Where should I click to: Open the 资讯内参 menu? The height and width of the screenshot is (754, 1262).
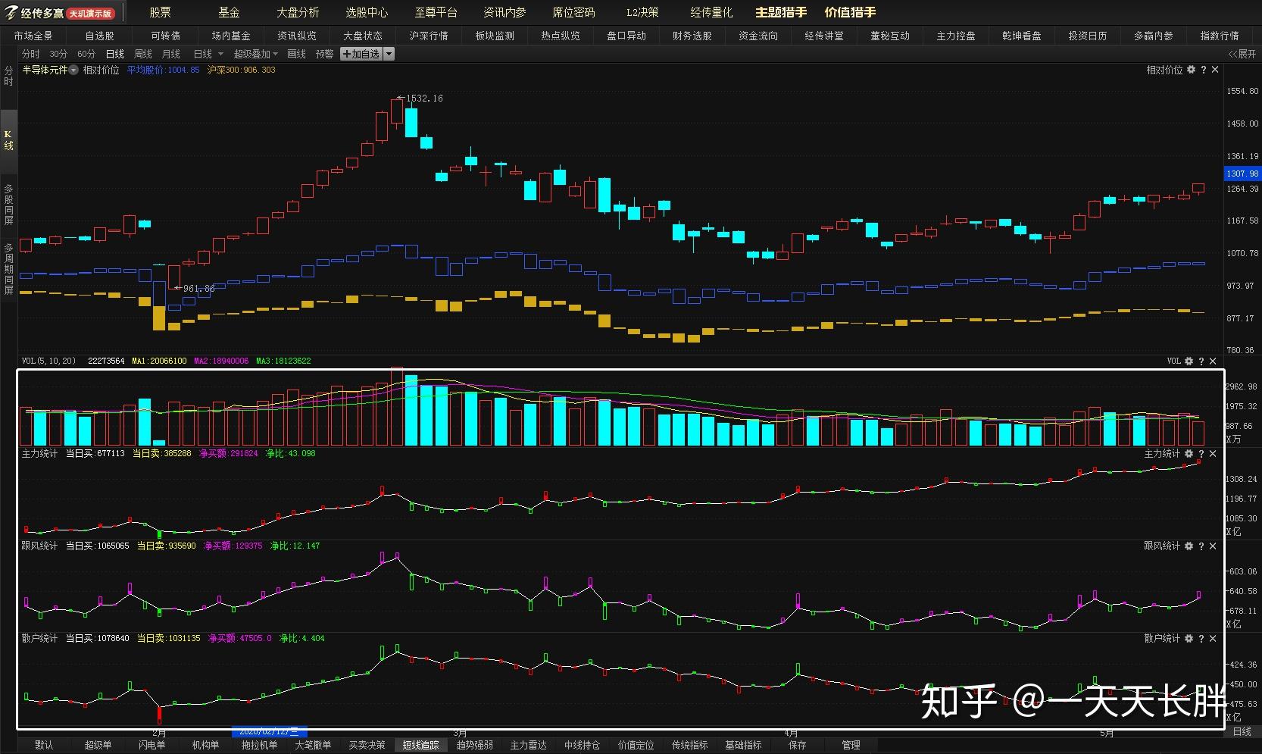[504, 12]
